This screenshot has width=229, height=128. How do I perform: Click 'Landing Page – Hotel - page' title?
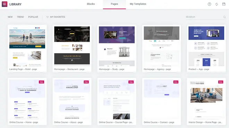23,69
